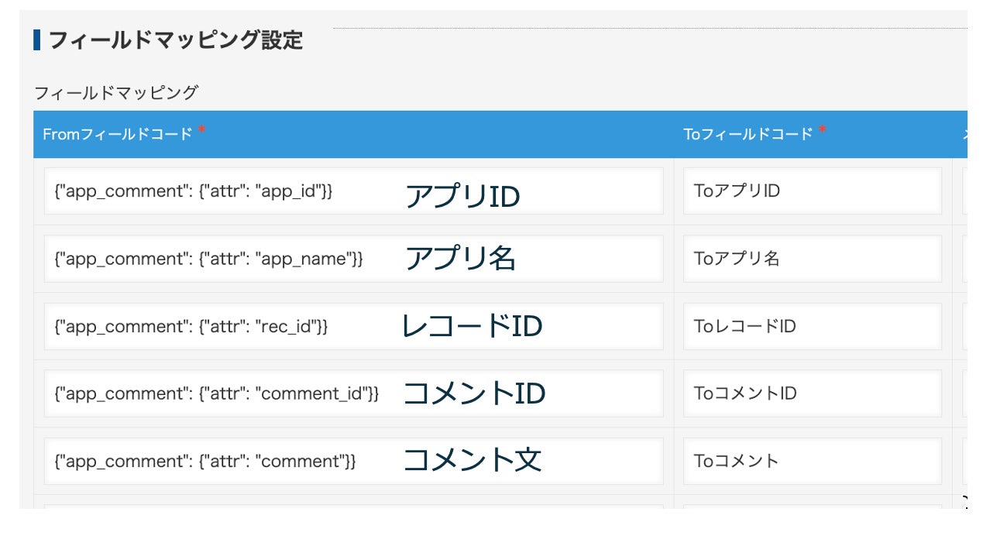Click the large コメントID annotation text
Image resolution: width=990 pixels, height=536 pixels.
(x=474, y=394)
